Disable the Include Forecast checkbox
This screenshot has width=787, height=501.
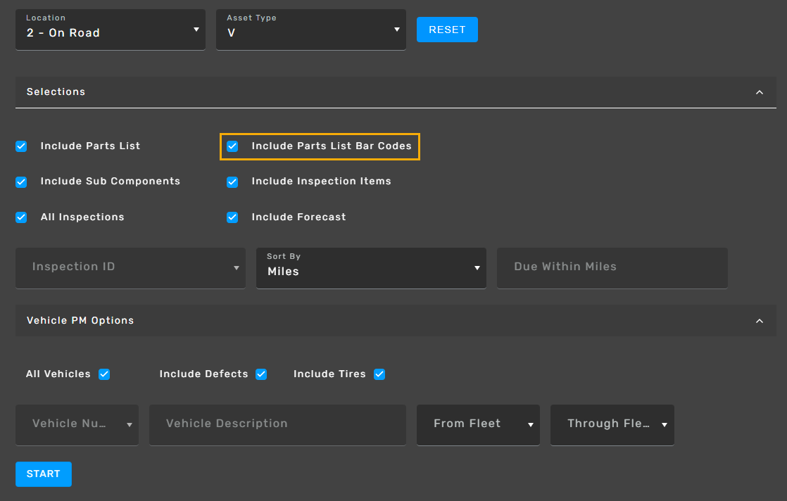pyautogui.click(x=232, y=217)
